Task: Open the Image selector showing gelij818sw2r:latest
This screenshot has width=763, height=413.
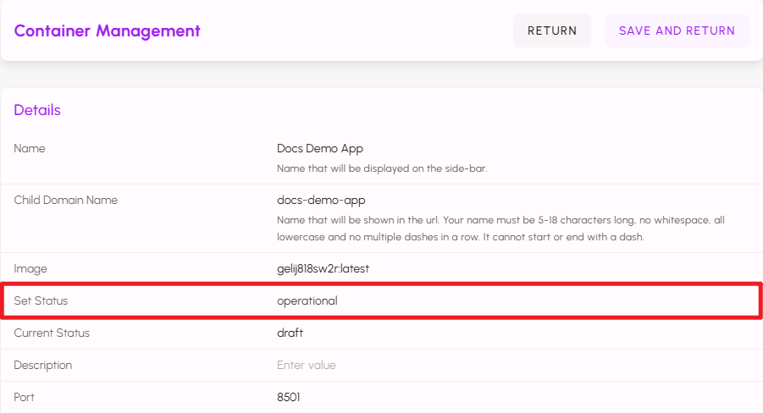Action: tap(323, 268)
